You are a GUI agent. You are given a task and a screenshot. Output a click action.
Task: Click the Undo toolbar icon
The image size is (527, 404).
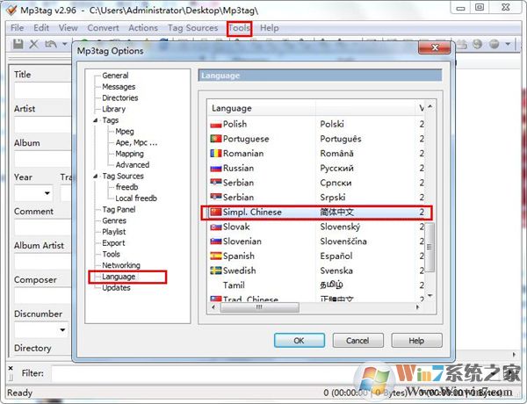click(52, 44)
